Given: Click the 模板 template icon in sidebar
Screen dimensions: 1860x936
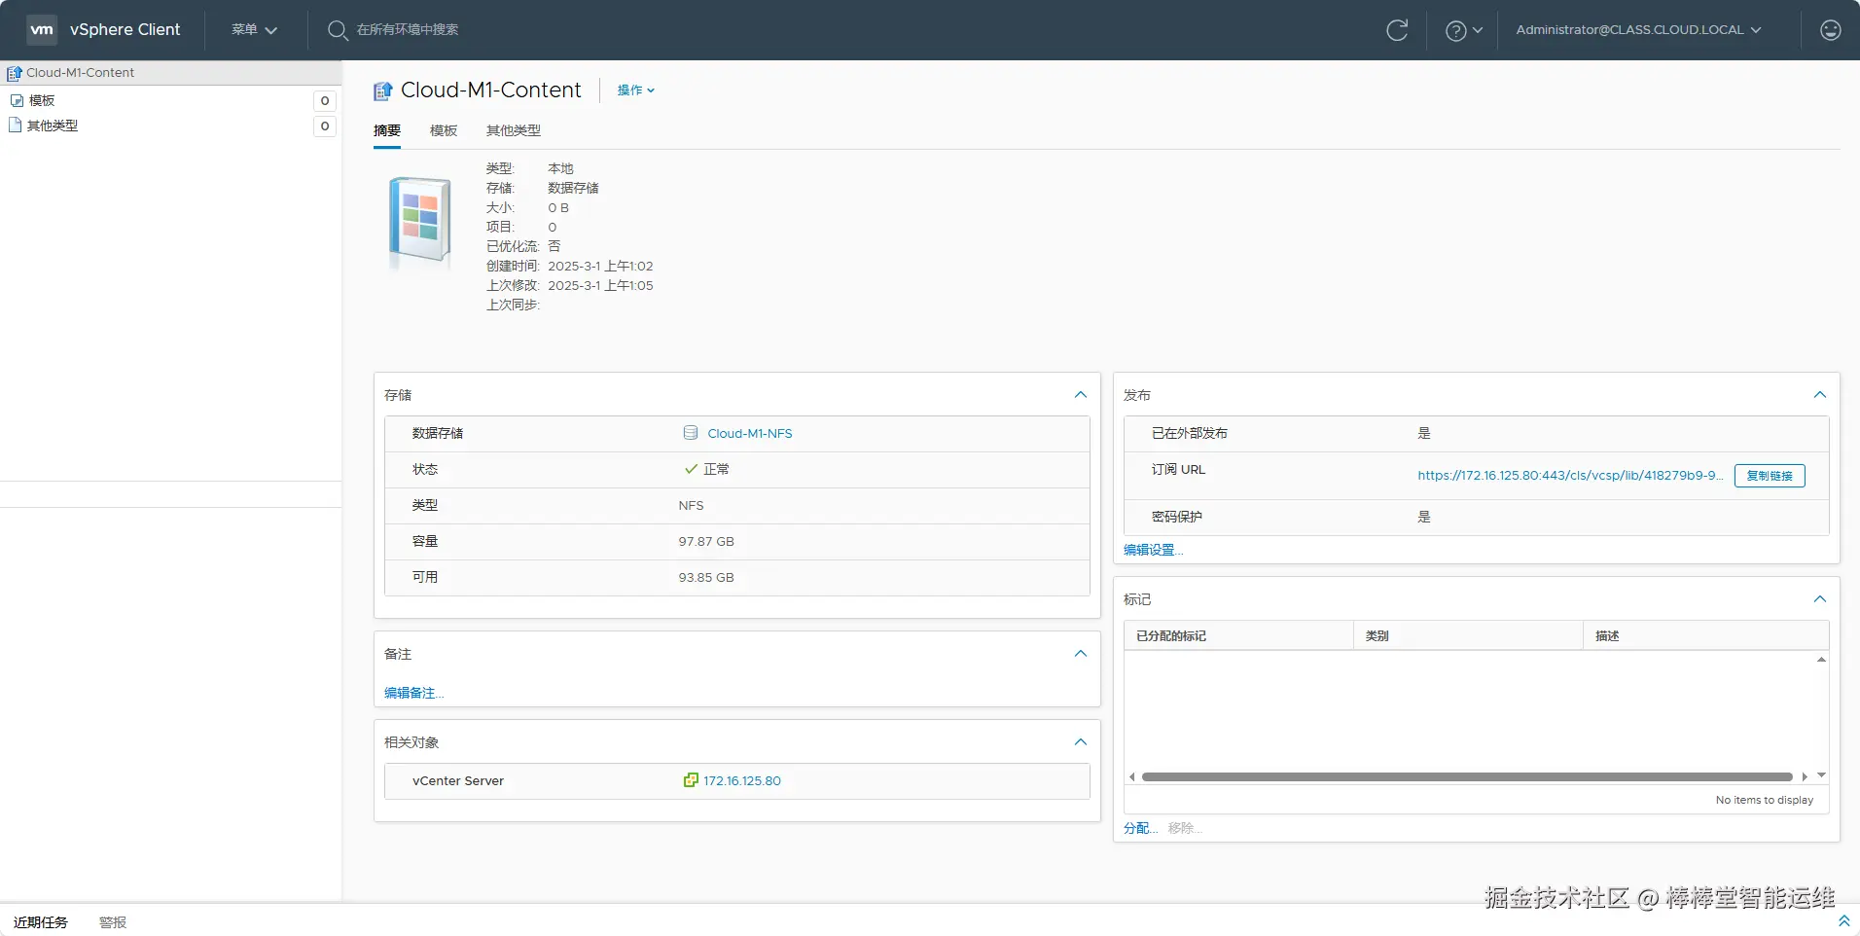Looking at the screenshot, I should click(17, 100).
